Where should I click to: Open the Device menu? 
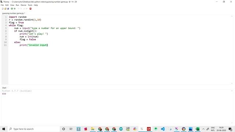coord(23,5)
